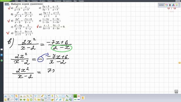Image resolution: width=181 pixels, height=102 pixels.
Task: Click the zoom out magnifier icon
Action: click(31, 96)
